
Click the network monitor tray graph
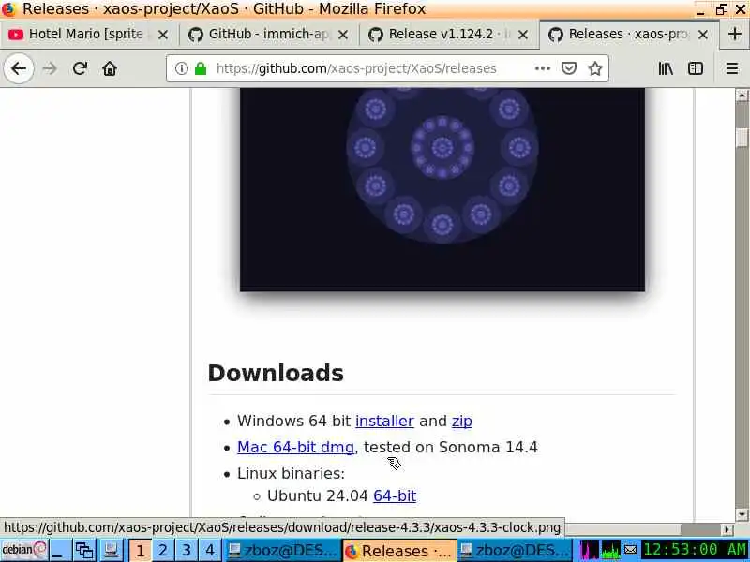coord(611,551)
